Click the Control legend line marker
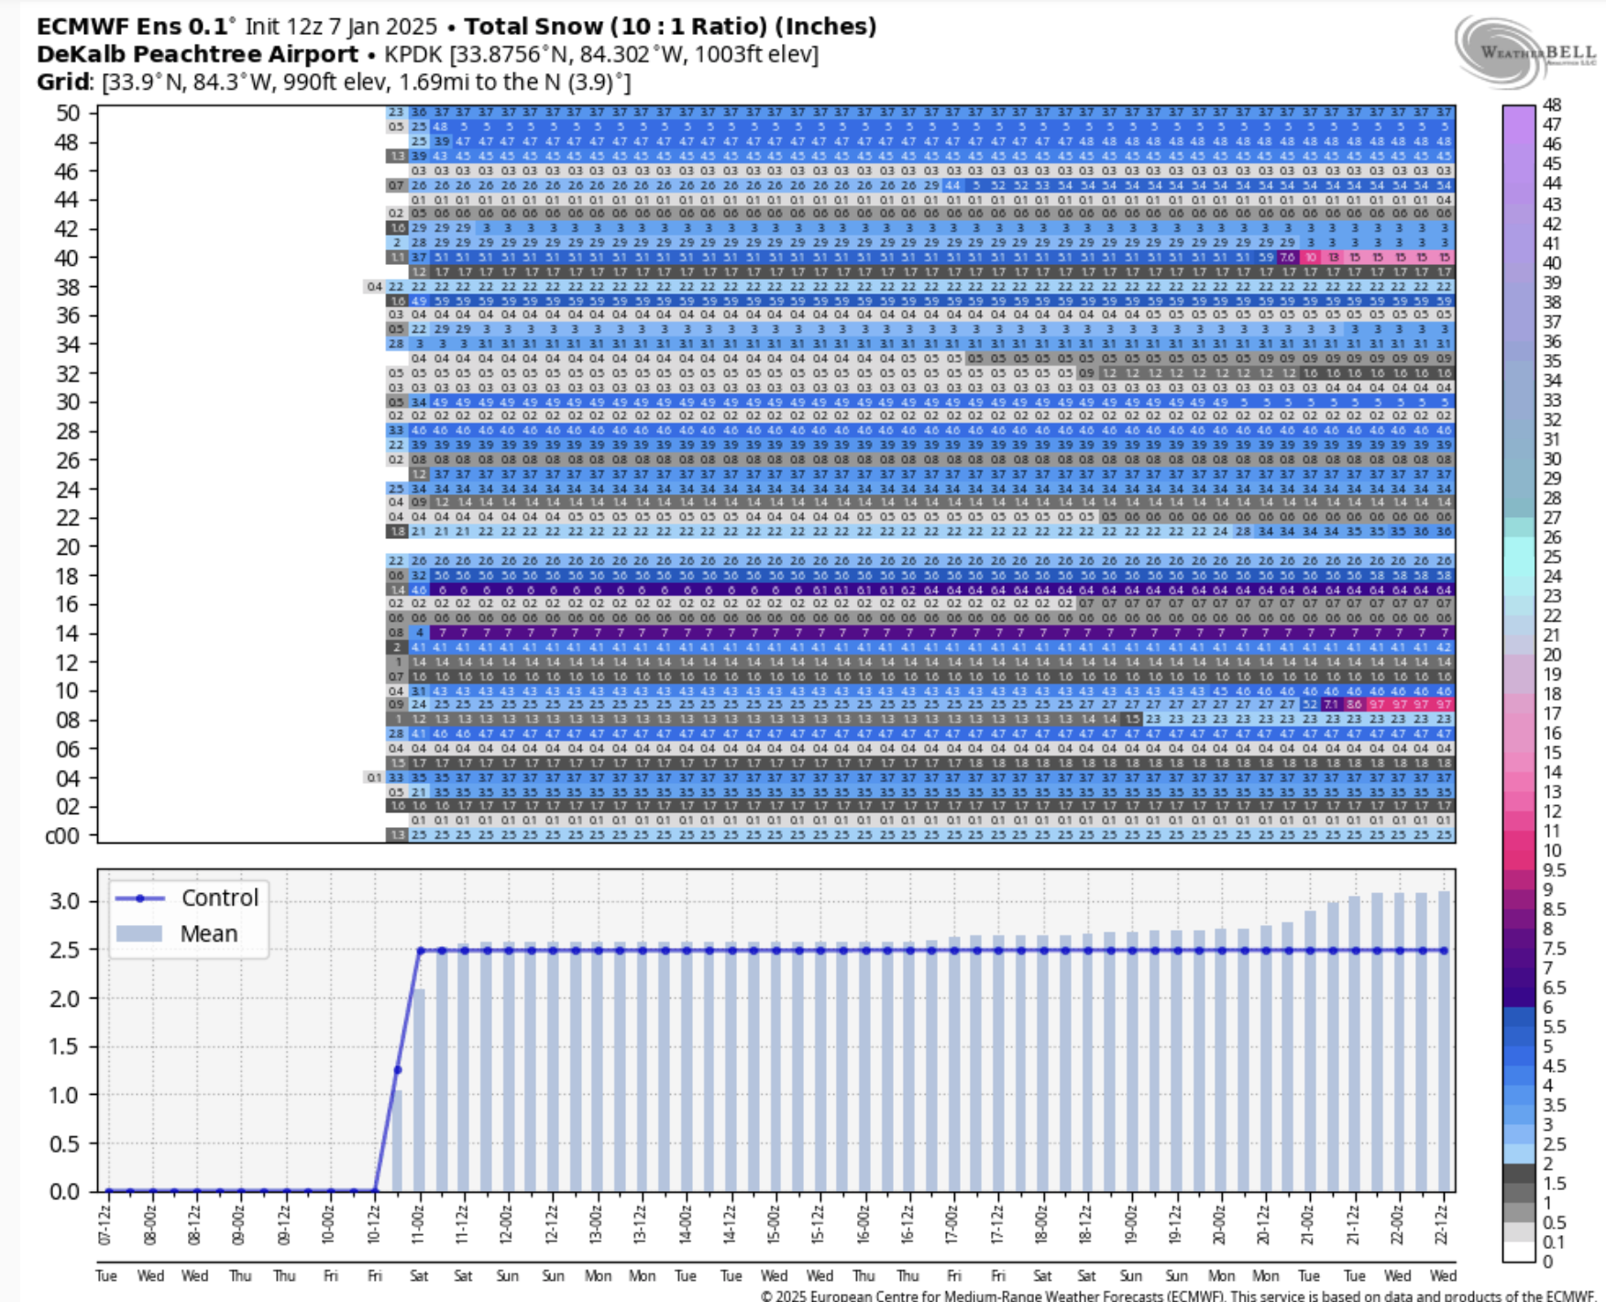Image resolution: width=1606 pixels, height=1302 pixels. coord(140,898)
